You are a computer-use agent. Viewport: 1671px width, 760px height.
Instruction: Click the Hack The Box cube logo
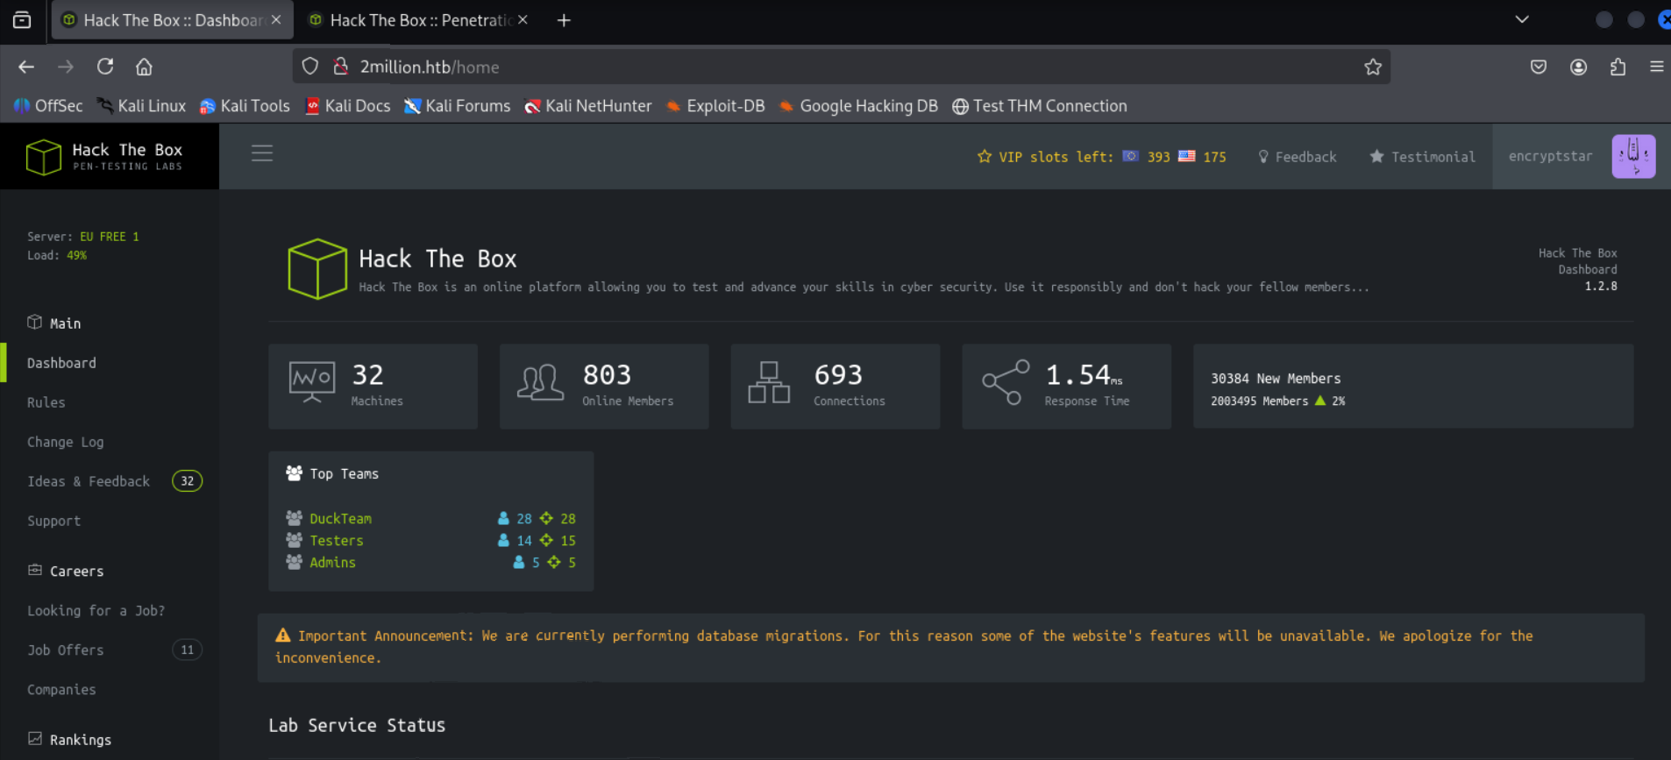point(43,157)
